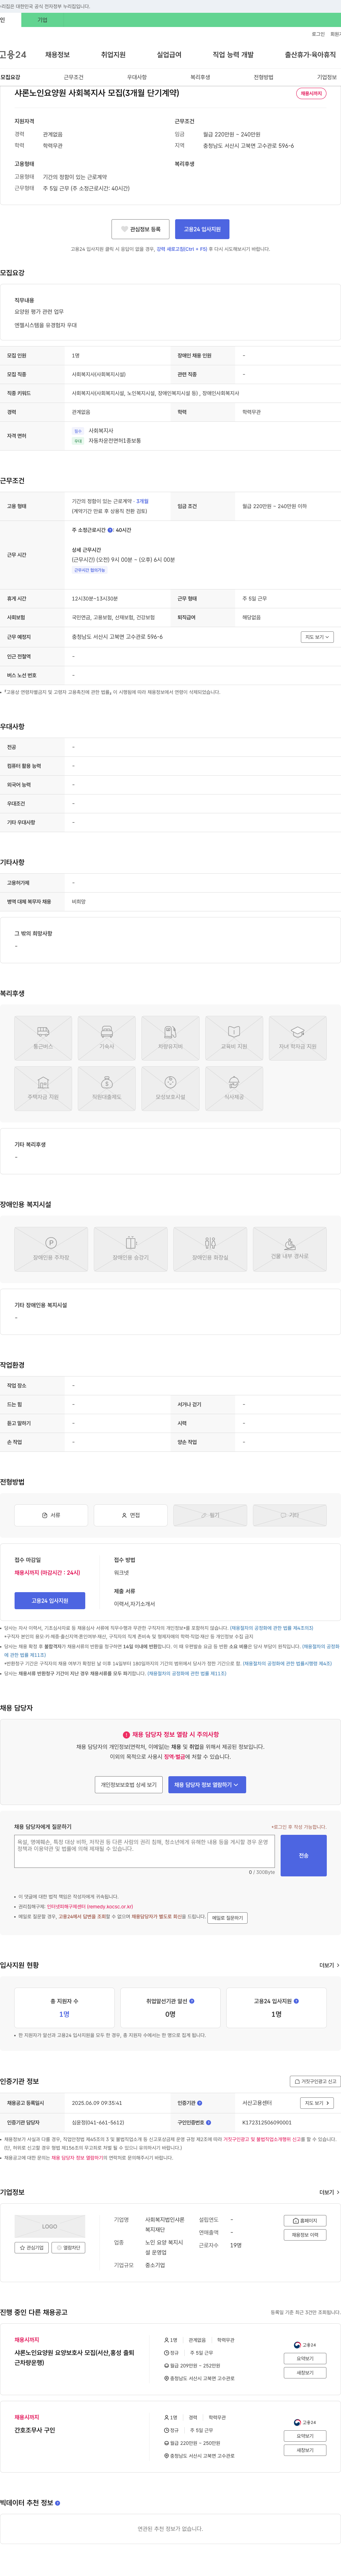Click the 필기 selection method box
This screenshot has height=2576, width=341.
pos(210,1515)
